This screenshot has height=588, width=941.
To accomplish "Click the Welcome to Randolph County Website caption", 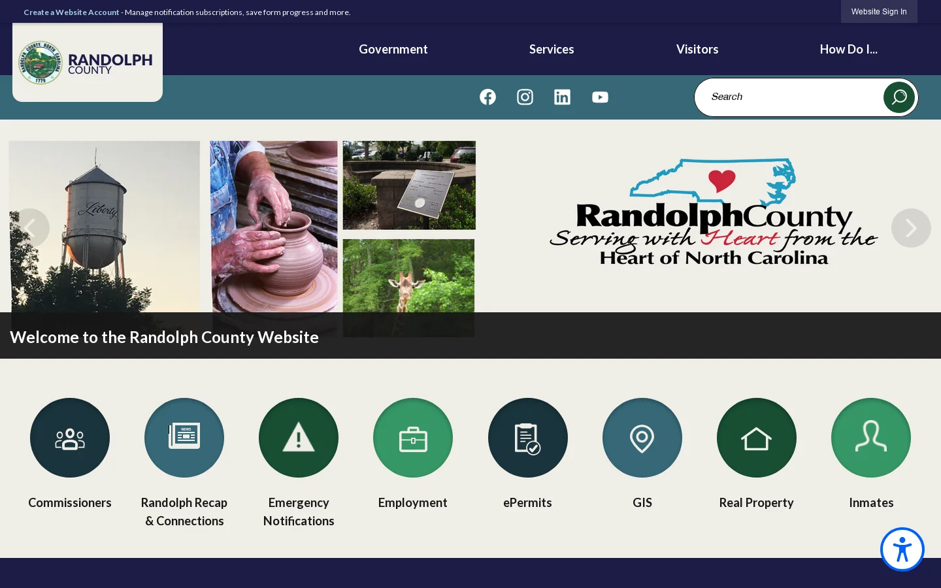I will click(164, 337).
